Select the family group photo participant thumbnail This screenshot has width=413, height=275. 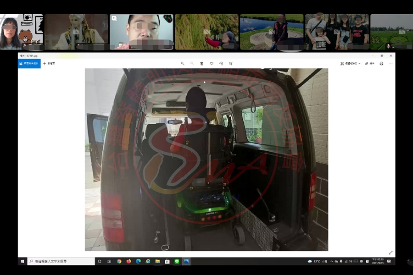[337, 32]
